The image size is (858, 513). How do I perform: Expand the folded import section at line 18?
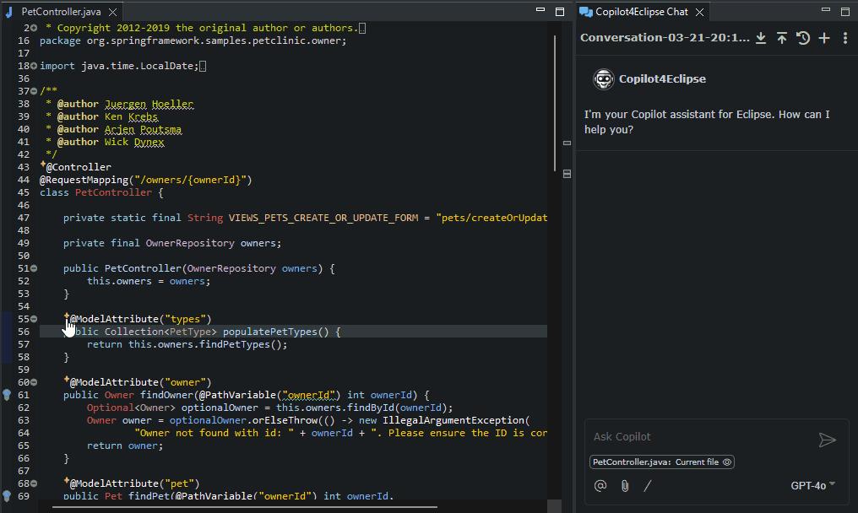click(34, 66)
